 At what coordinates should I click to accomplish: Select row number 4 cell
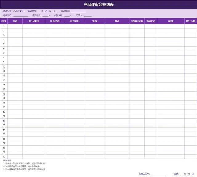[4, 40]
